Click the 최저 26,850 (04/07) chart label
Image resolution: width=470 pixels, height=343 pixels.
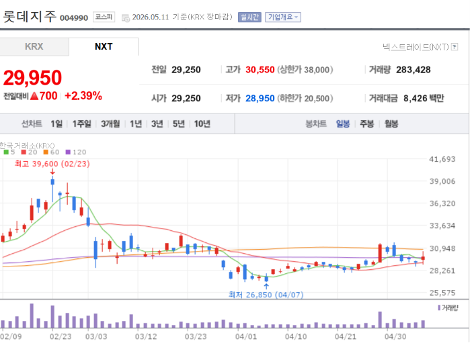(266, 295)
